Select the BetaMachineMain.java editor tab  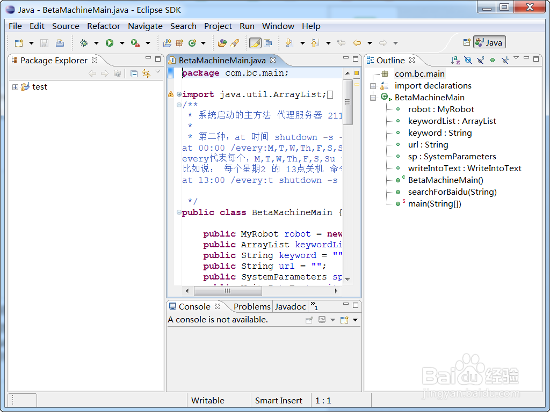[222, 60]
